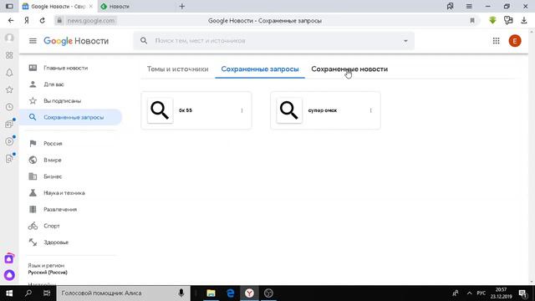Viewport: 535px width, 301px height.
Task: Select Сохраненные запросы in sidebar
Action: pos(70,117)
